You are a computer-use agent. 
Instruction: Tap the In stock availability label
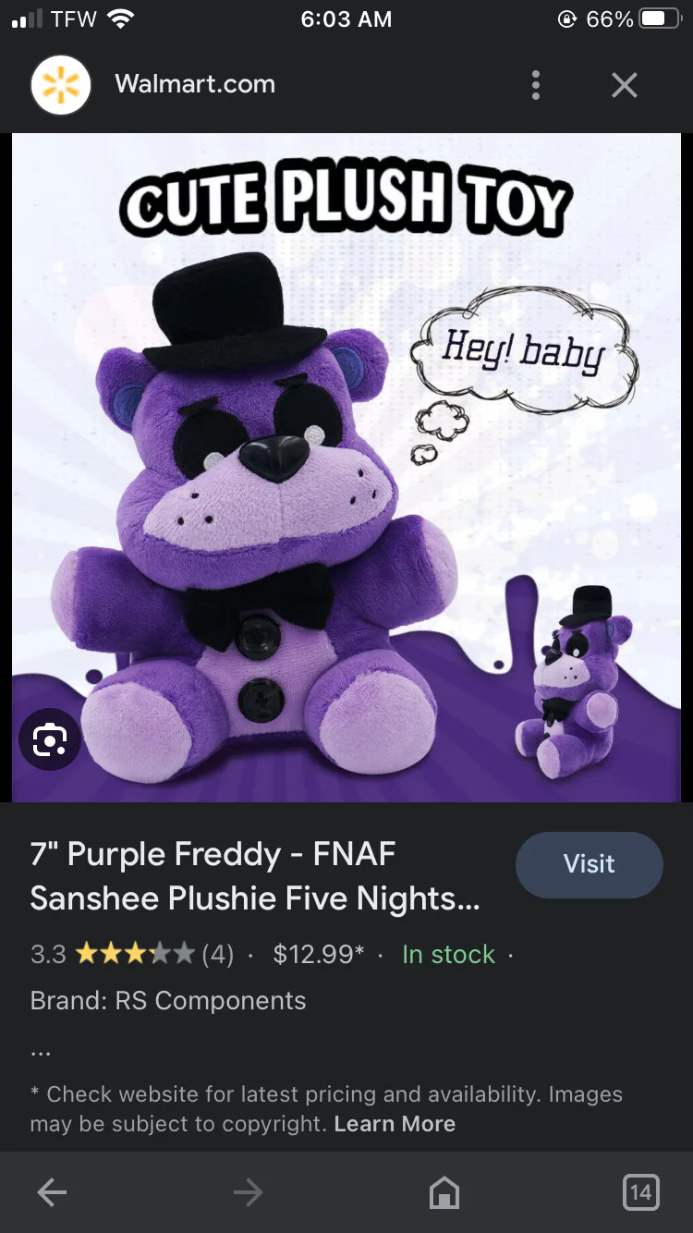coord(449,954)
